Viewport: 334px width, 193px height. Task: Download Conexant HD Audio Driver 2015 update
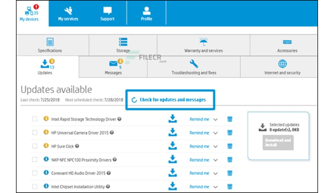[x=173, y=173]
